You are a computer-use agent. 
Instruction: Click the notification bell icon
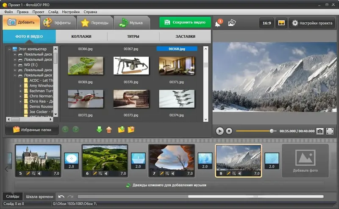218,23
